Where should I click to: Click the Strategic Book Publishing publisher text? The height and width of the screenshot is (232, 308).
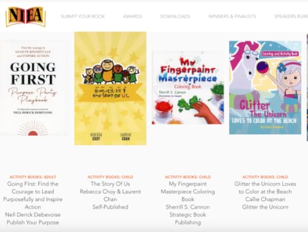(188, 218)
